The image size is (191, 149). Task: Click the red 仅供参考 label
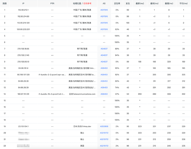87,4
